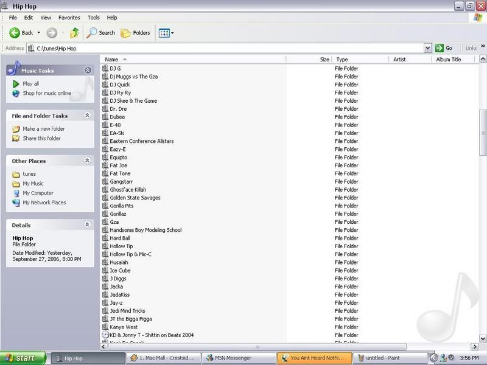The image size is (487, 365).
Task: Open the Help menu
Action: [112, 18]
